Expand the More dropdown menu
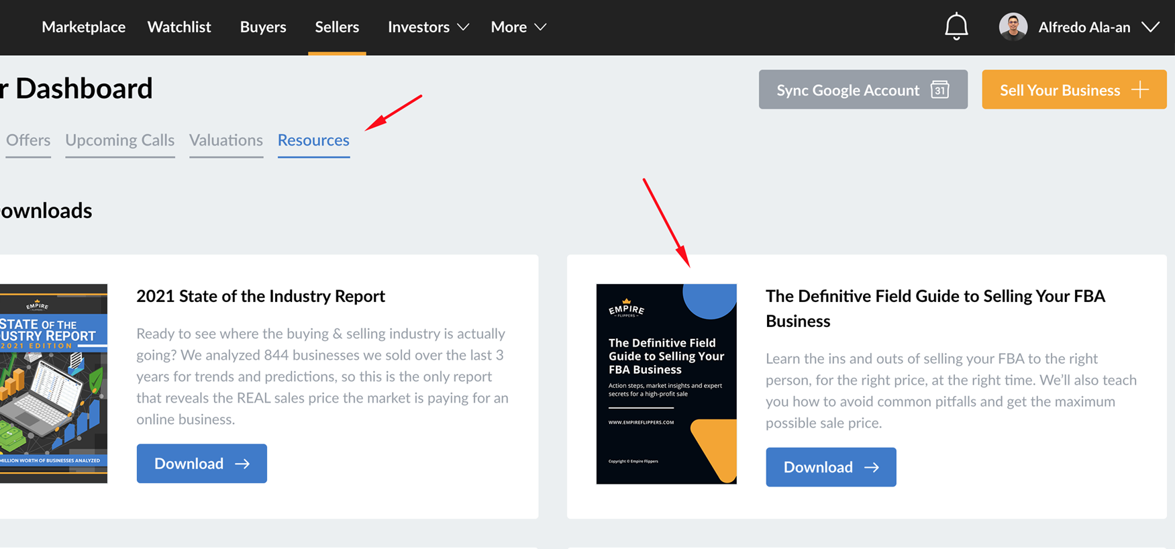 [x=519, y=27]
